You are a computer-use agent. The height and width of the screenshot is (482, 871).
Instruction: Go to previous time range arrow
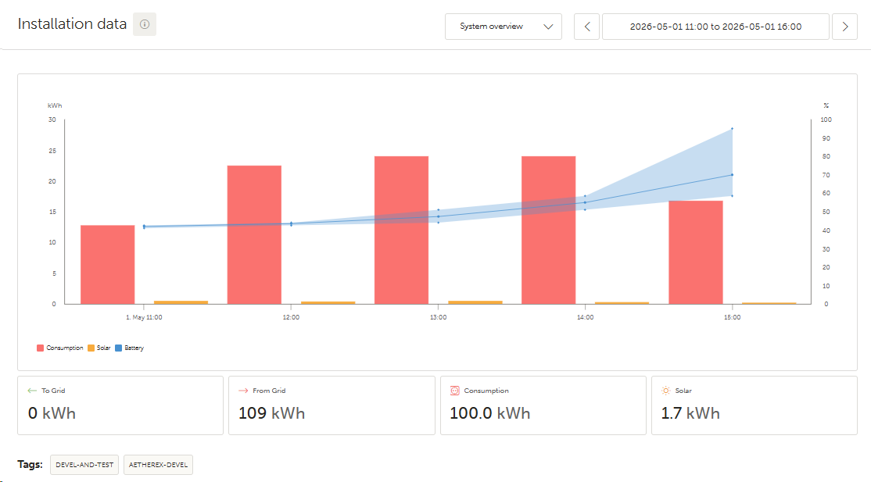click(586, 27)
